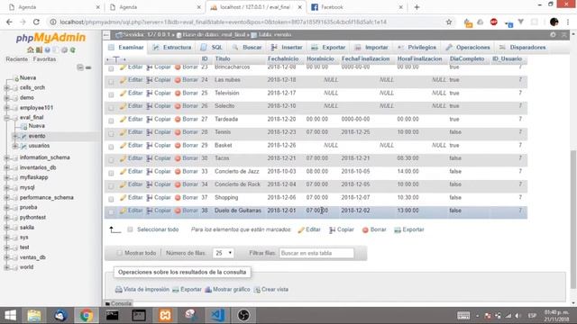Expand the cells_orch database node
Screen dimensions: 577x324
(6, 88)
